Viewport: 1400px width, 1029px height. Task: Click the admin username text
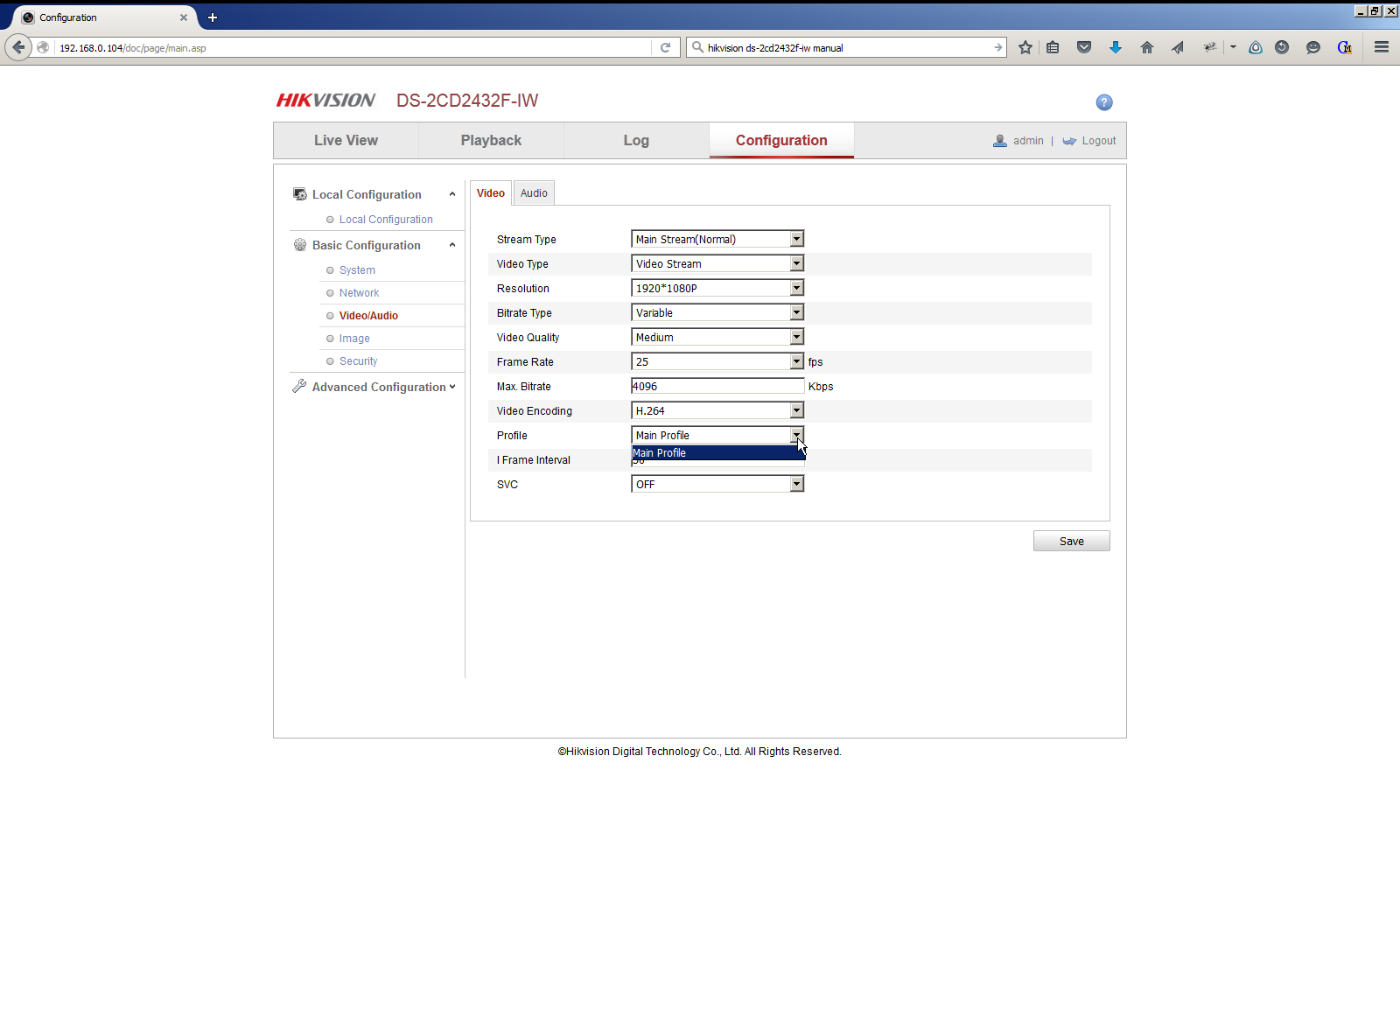click(1028, 141)
